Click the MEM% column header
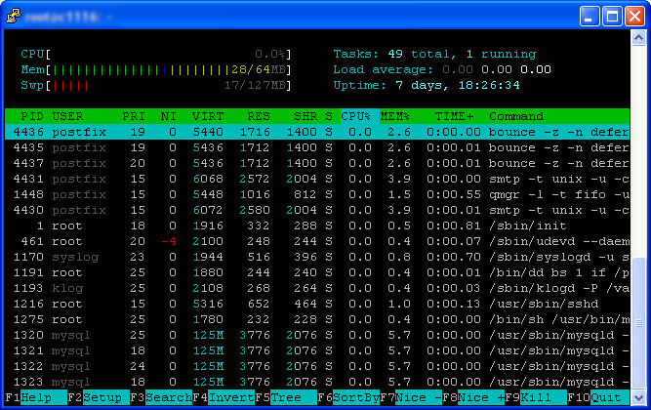Screen dimensions: 651x410 pyautogui.click(x=395, y=116)
